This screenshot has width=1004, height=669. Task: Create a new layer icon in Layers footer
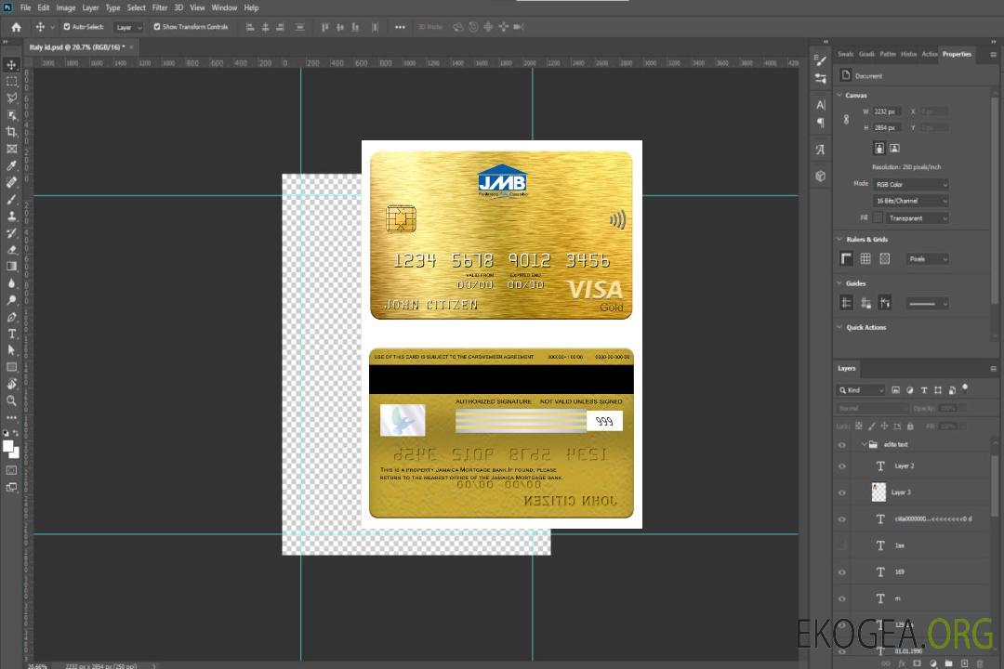(964, 663)
